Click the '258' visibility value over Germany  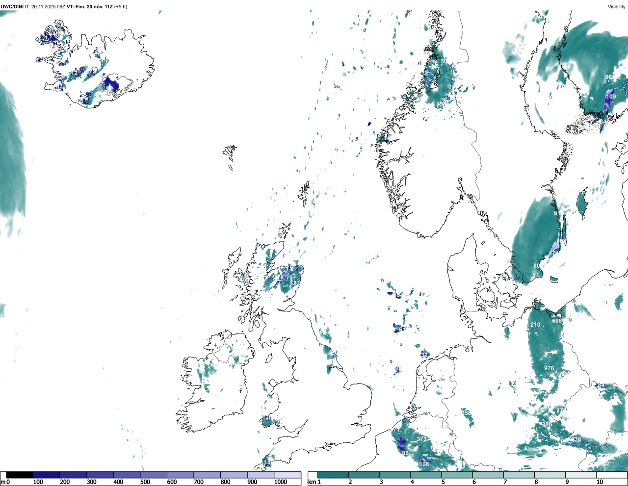pyautogui.click(x=467, y=412)
